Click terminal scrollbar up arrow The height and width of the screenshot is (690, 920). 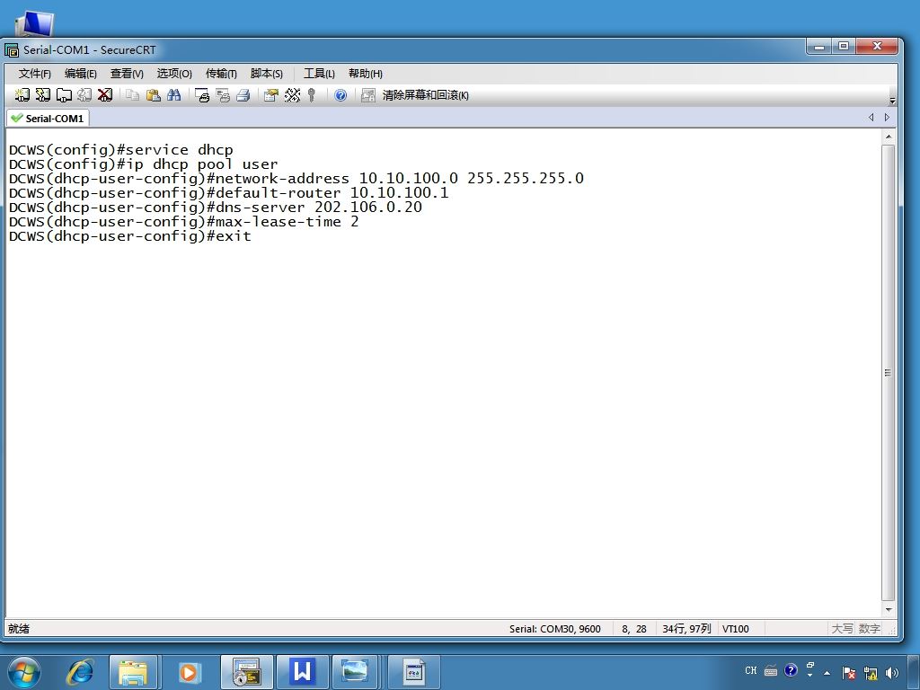click(889, 137)
